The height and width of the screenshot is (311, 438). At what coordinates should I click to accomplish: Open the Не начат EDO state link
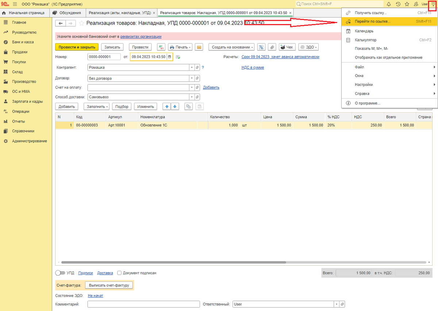click(96, 296)
